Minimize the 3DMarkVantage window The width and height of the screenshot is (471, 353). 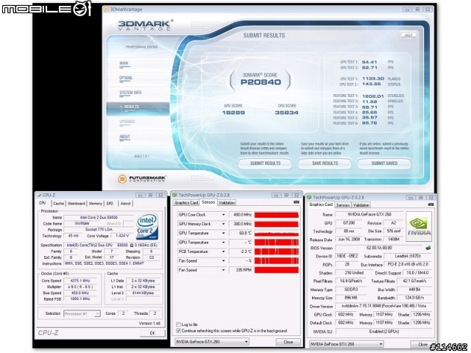[407, 10]
